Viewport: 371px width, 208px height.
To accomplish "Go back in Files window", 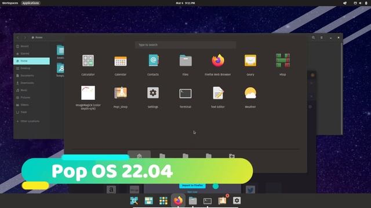I will [18, 38].
